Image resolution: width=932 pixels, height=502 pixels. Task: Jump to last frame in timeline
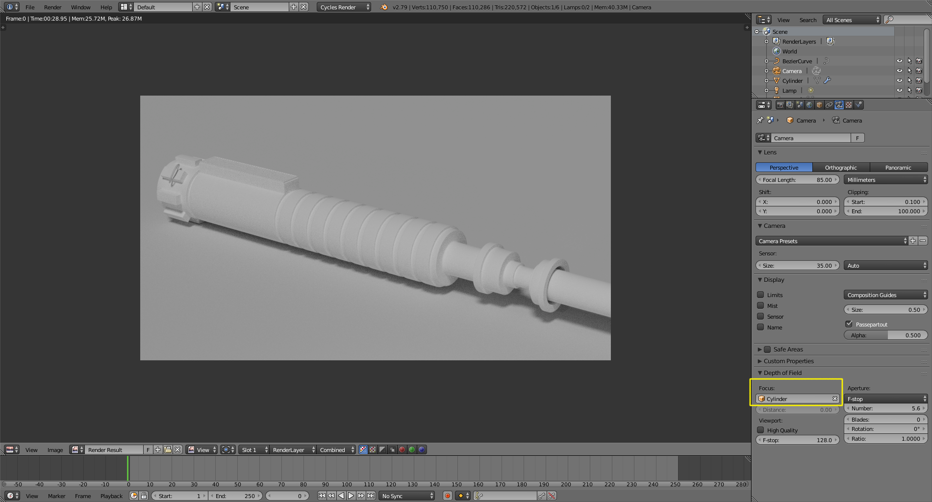click(371, 496)
